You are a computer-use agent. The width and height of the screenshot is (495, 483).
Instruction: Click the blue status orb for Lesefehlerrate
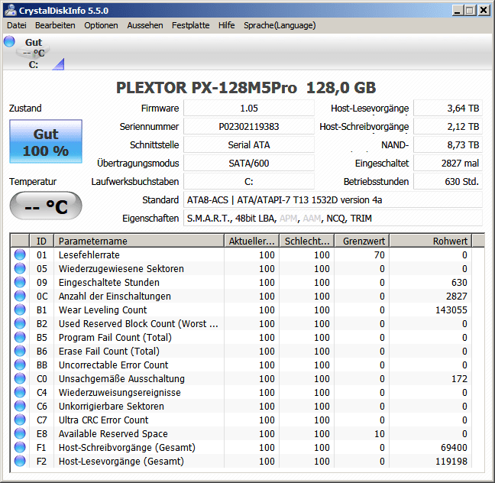click(20, 254)
